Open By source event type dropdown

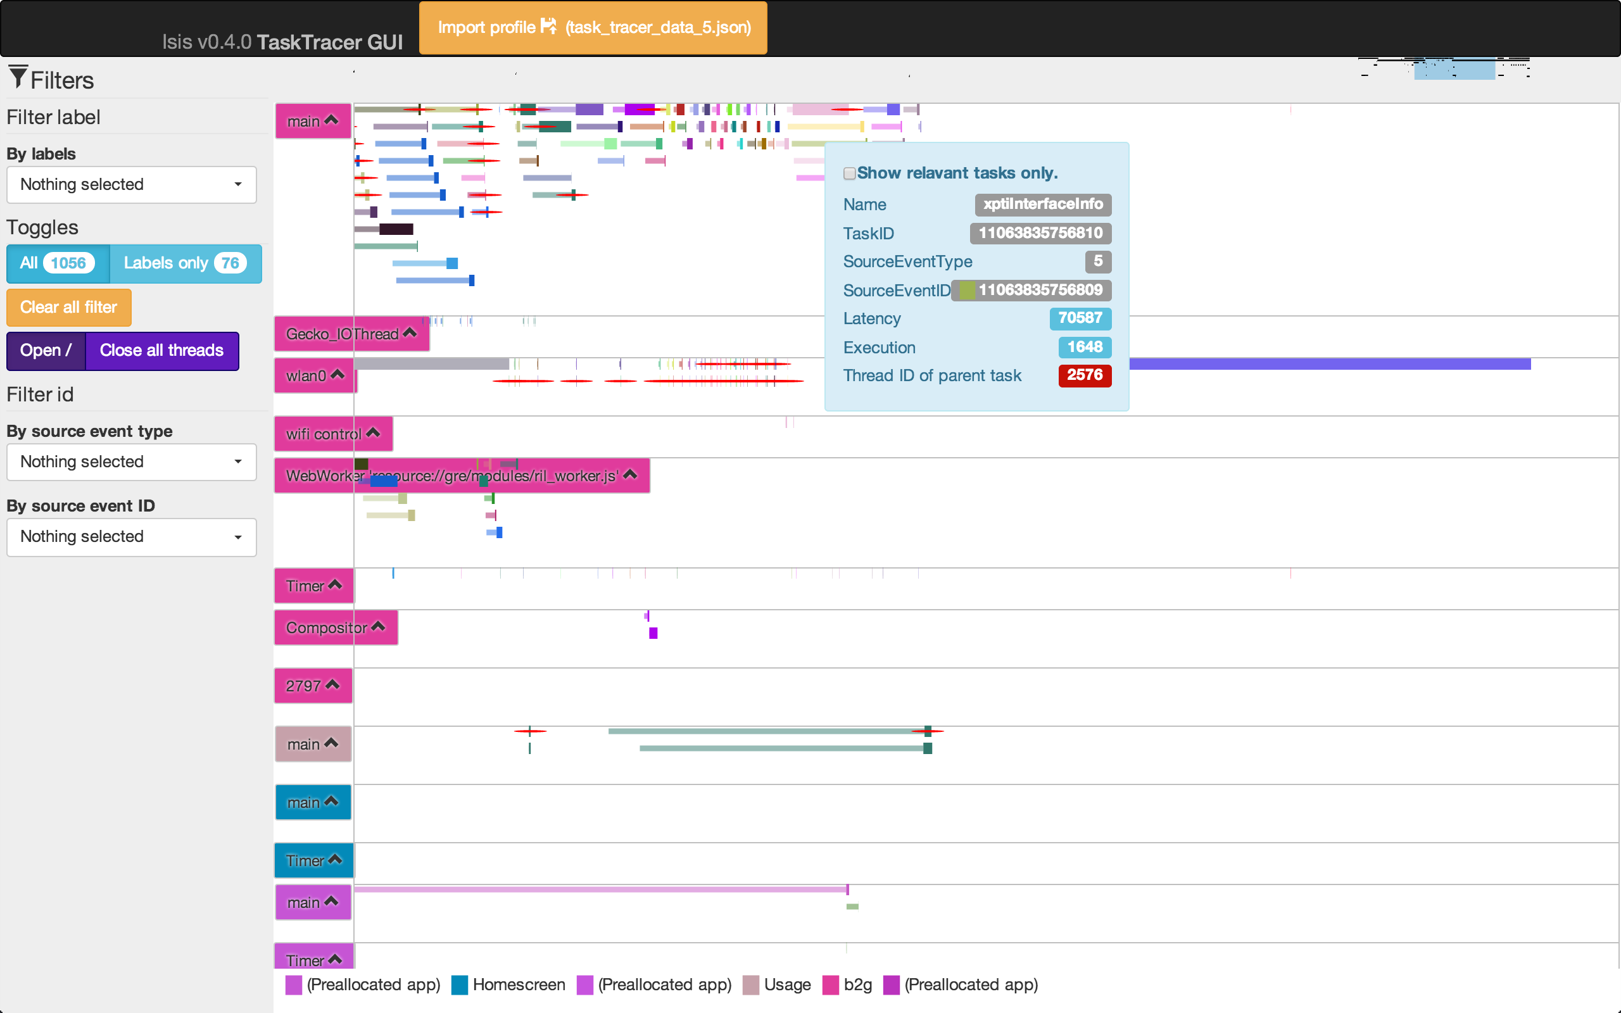(131, 462)
